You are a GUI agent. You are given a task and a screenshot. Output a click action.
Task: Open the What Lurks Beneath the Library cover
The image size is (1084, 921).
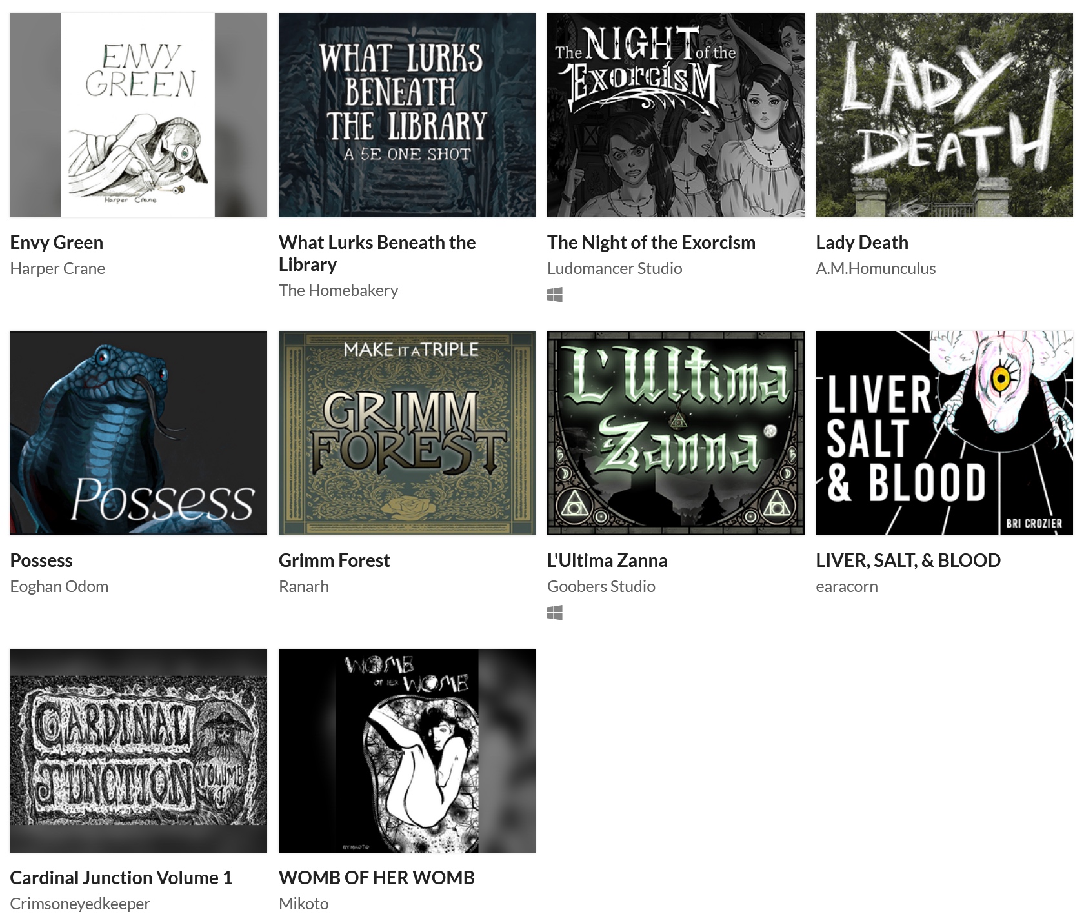pyautogui.click(x=407, y=115)
